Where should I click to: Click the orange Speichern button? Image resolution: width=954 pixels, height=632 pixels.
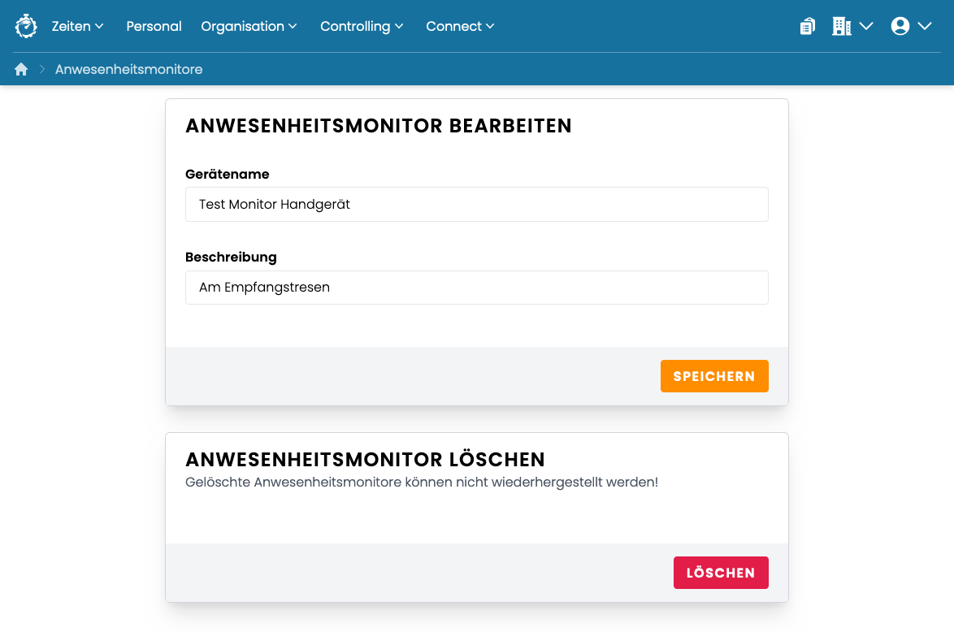point(714,376)
